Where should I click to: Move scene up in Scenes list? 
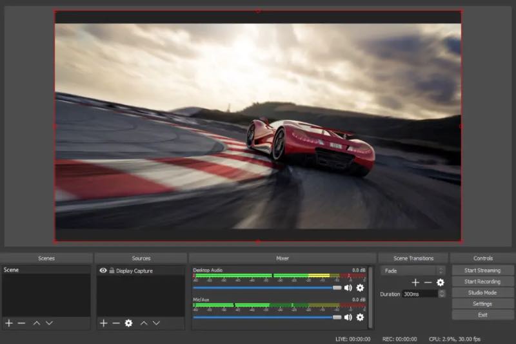(x=37, y=323)
